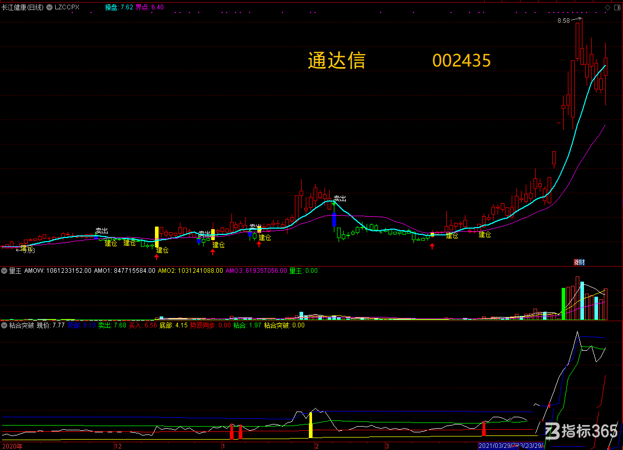
Task: Click the 8.58 high price label
Action: [x=563, y=21]
